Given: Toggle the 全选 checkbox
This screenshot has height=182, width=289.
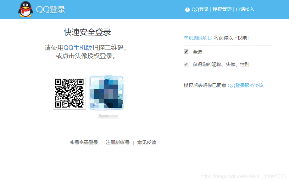Looking at the screenshot, I should 186,52.
